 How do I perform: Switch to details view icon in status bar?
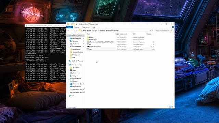[170, 107]
